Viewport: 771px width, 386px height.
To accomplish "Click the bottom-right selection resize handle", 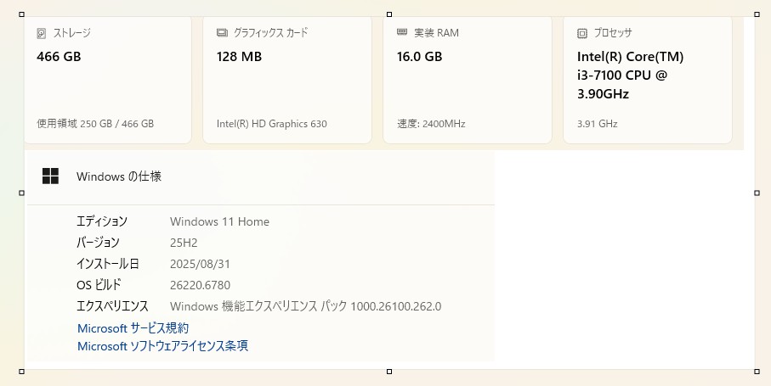I will pyautogui.click(x=757, y=372).
